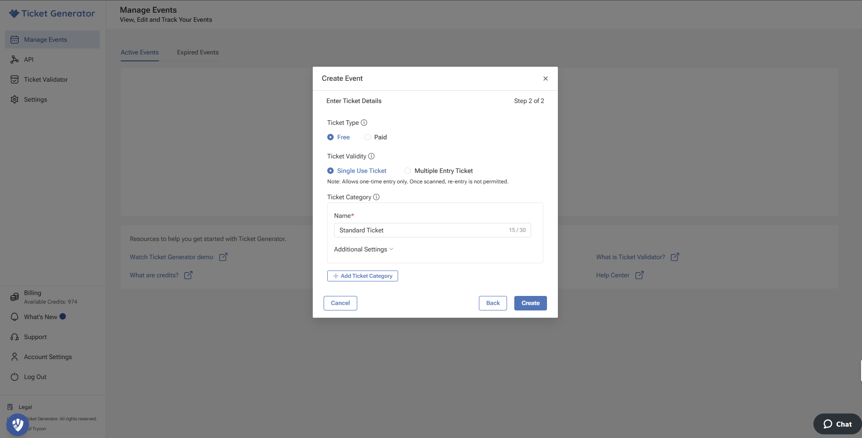Select the Paid ticket type
The image size is (862, 438).
[375, 137]
